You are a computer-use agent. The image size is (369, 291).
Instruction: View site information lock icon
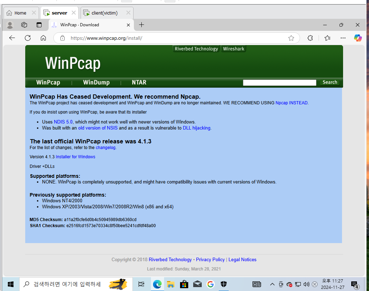click(63, 38)
